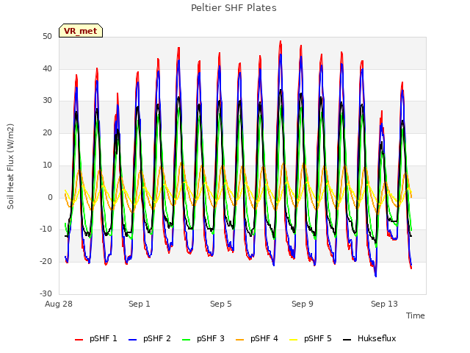Screen dimensions: 470x353
Task: Click the -20 y-axis tick label
Action: (x=46, y=262)
